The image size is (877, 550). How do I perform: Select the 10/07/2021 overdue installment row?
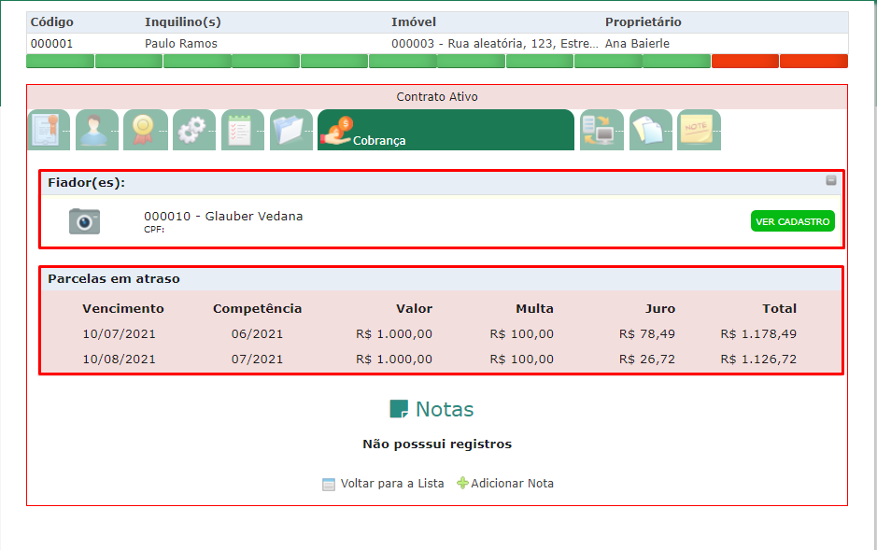point(439,333)
